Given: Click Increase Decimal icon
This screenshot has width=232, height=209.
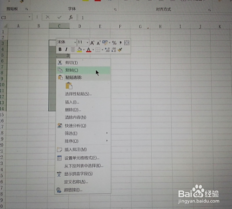Looking at the screenshot, I should tap(107, 49).
